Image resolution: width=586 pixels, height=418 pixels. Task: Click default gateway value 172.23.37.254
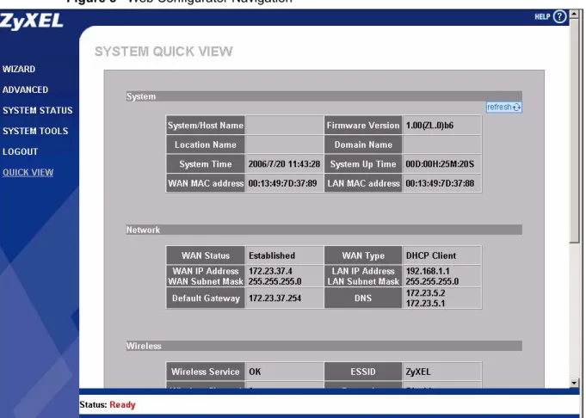[274, 298]
